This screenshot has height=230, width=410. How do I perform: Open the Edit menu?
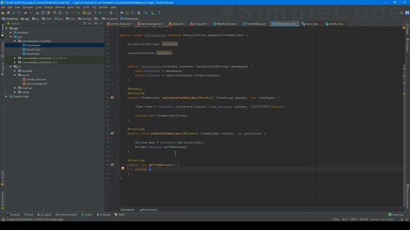pos(10,7)
